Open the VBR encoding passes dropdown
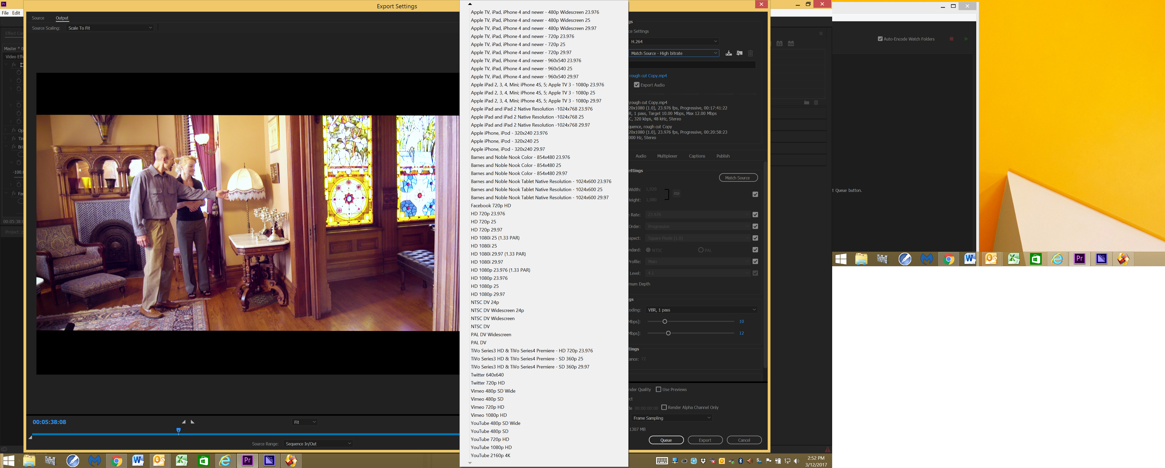1165x468 pixels. click(698, 310)
